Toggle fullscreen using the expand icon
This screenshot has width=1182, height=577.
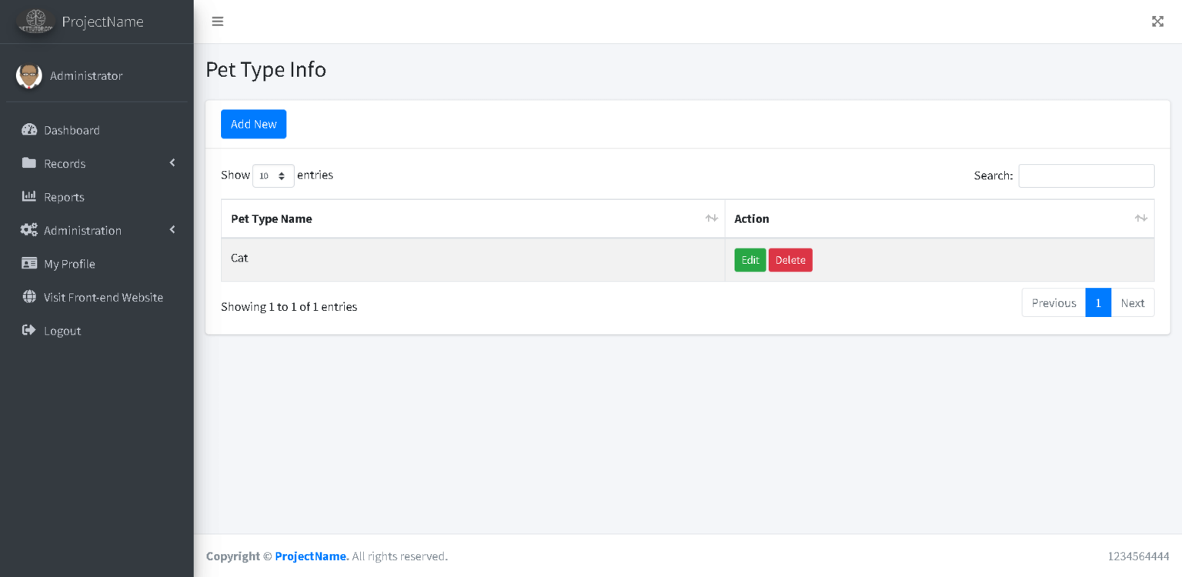click(1157, 21)
